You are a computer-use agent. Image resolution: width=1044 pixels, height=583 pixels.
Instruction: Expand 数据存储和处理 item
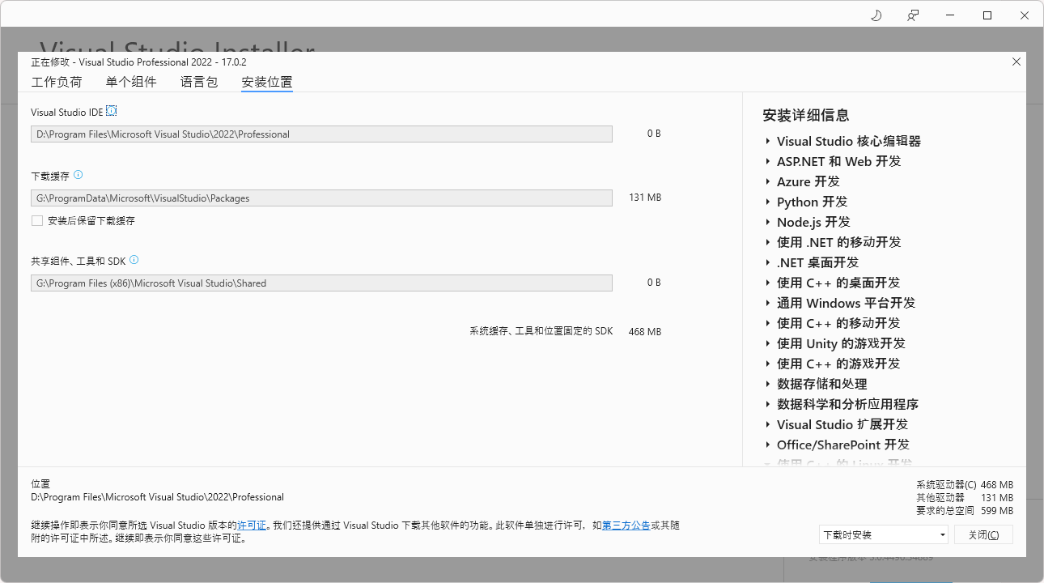(x=767, y=384)
